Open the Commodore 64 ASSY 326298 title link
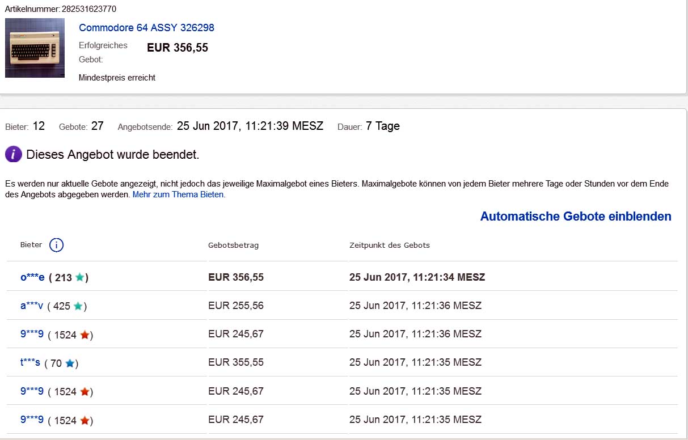This screenshot has height=440, width=688. 146,28
